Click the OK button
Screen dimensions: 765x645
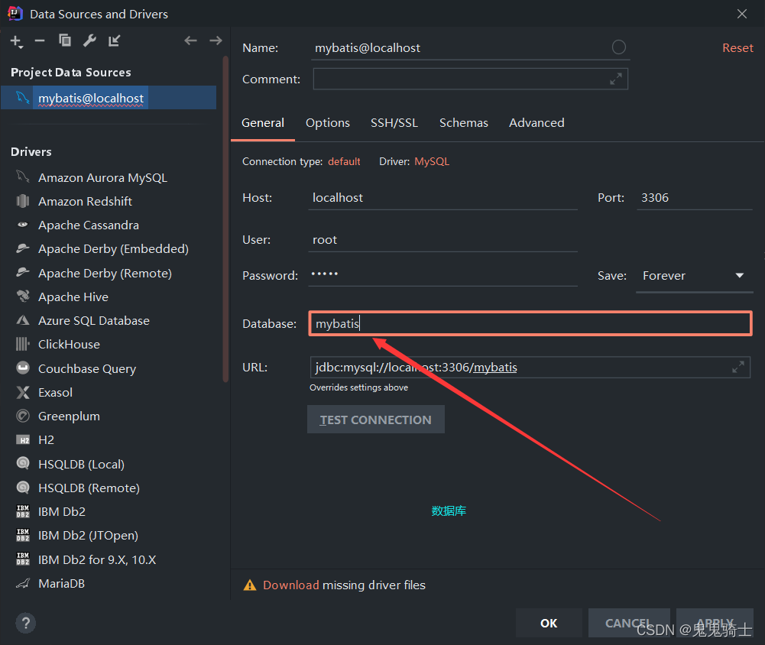(x=549, y=623)
